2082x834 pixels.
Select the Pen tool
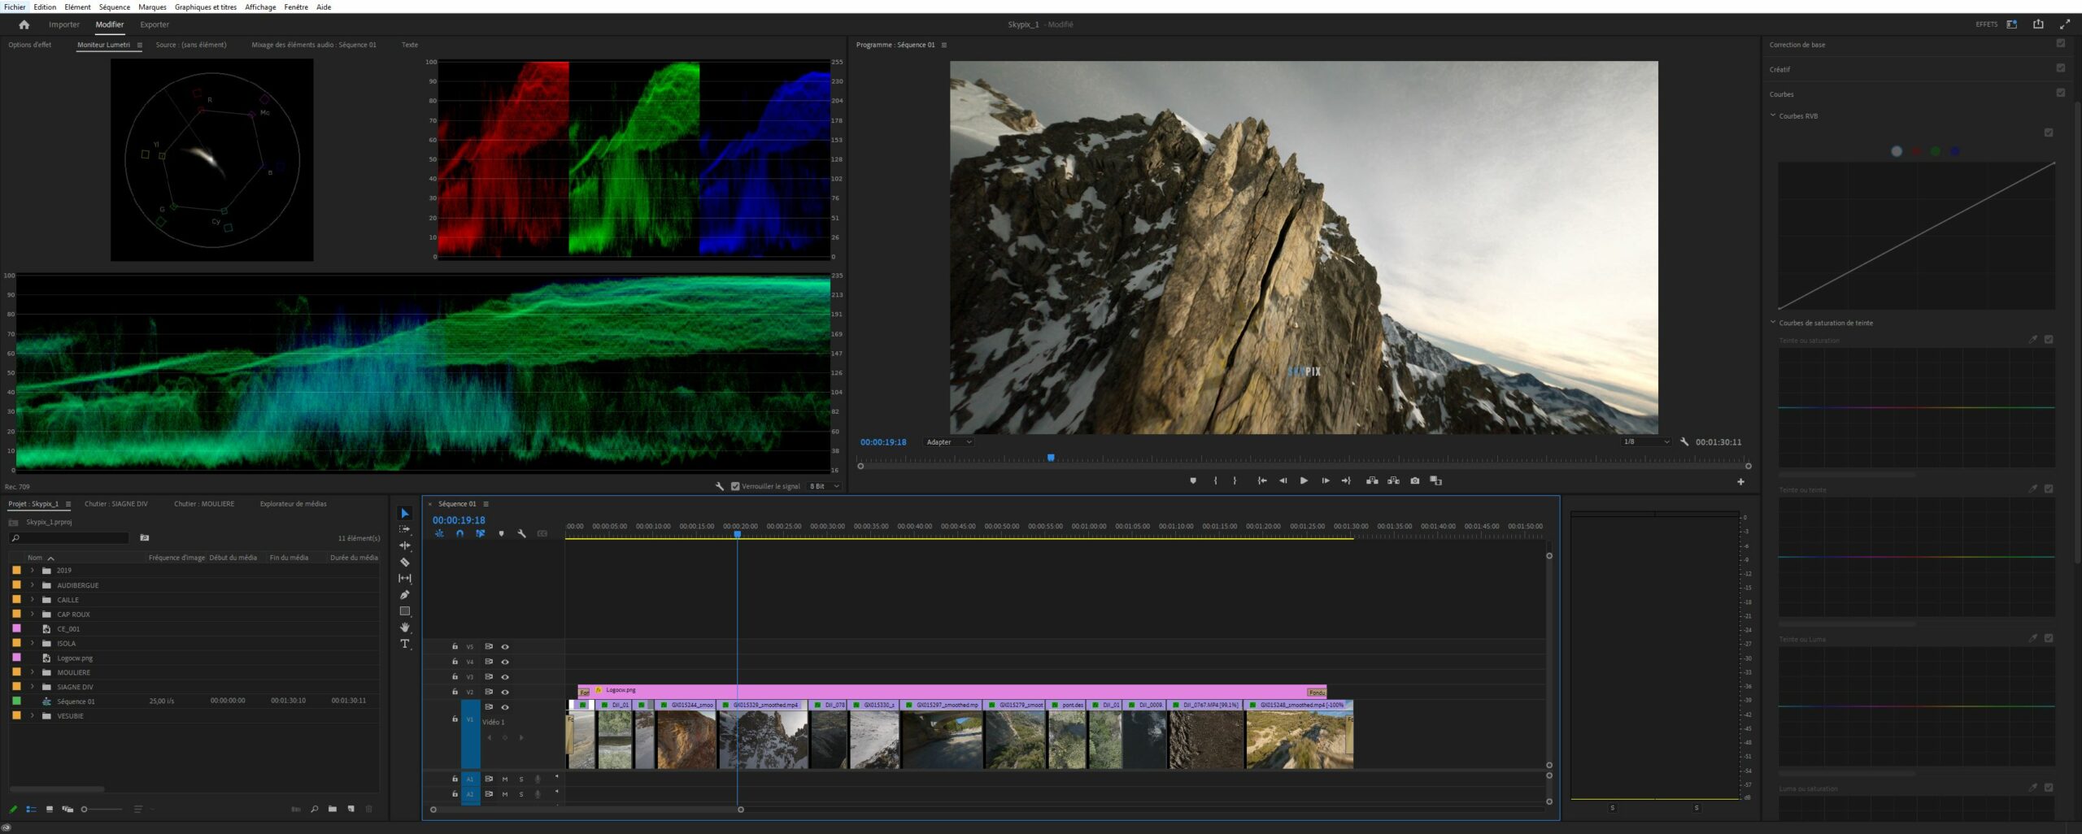(x=405, y=594)
